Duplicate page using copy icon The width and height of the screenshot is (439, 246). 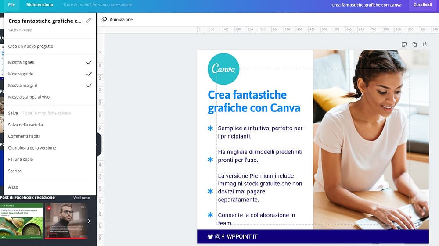(415, 44)
